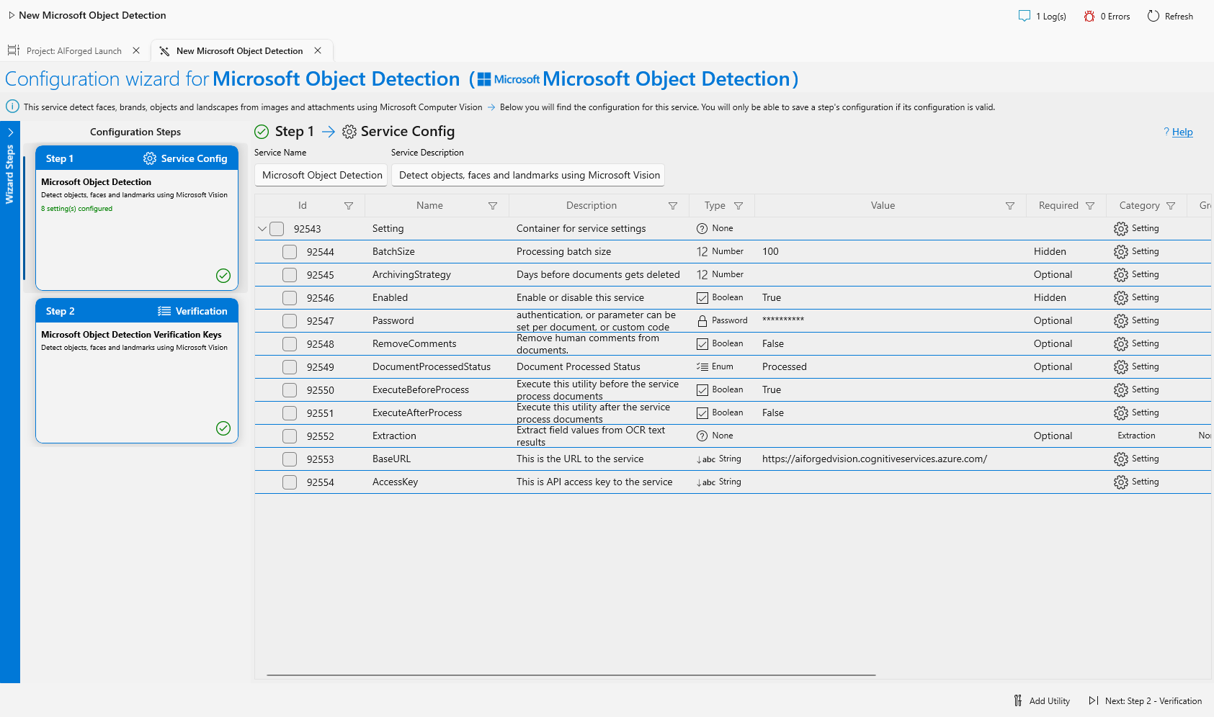Edit the Service Description field
Screen dimensions: 1214x717
528,175
